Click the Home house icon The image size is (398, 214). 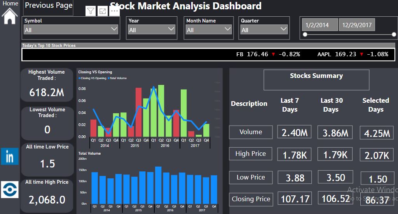point(10,16)
